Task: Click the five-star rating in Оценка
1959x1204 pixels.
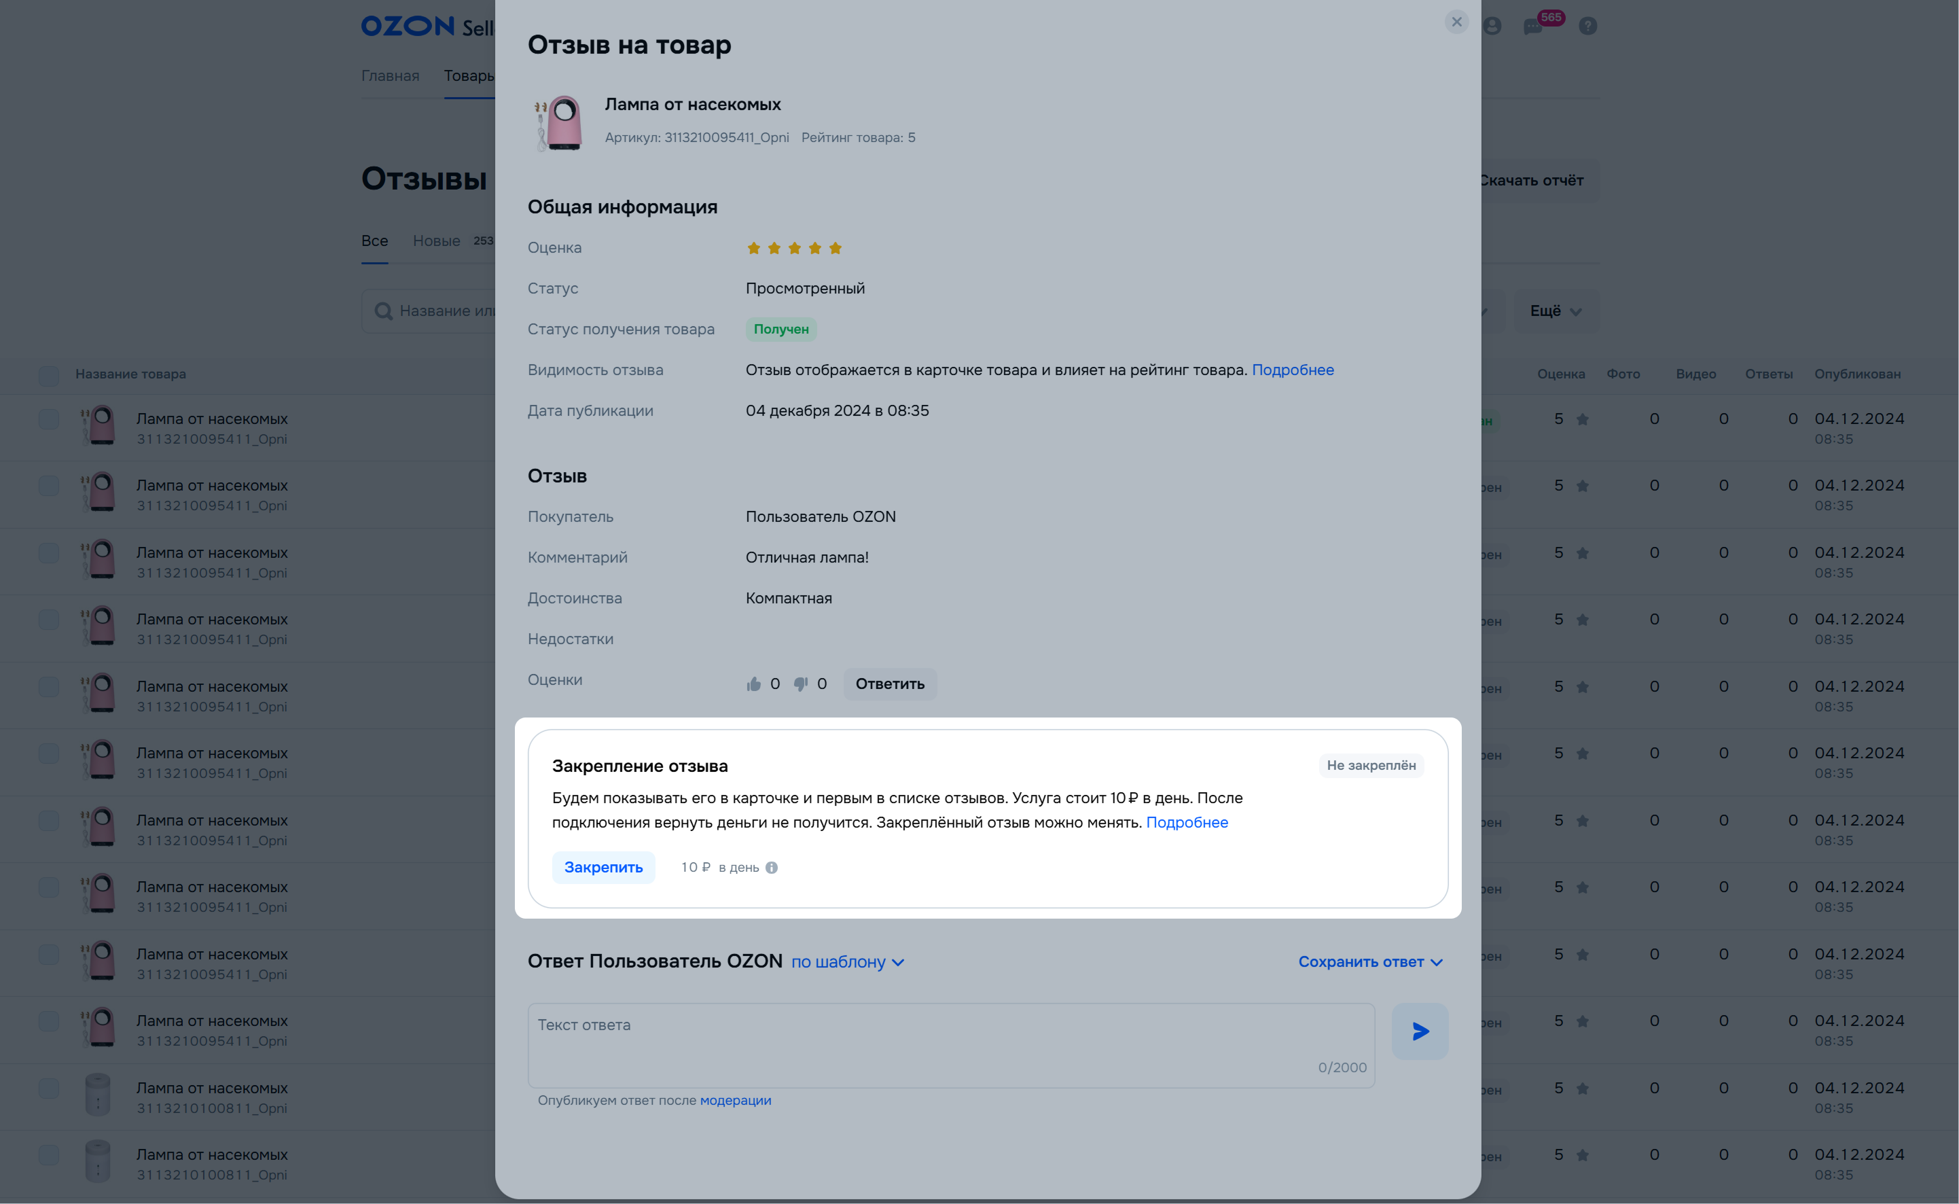Action: 793,249
